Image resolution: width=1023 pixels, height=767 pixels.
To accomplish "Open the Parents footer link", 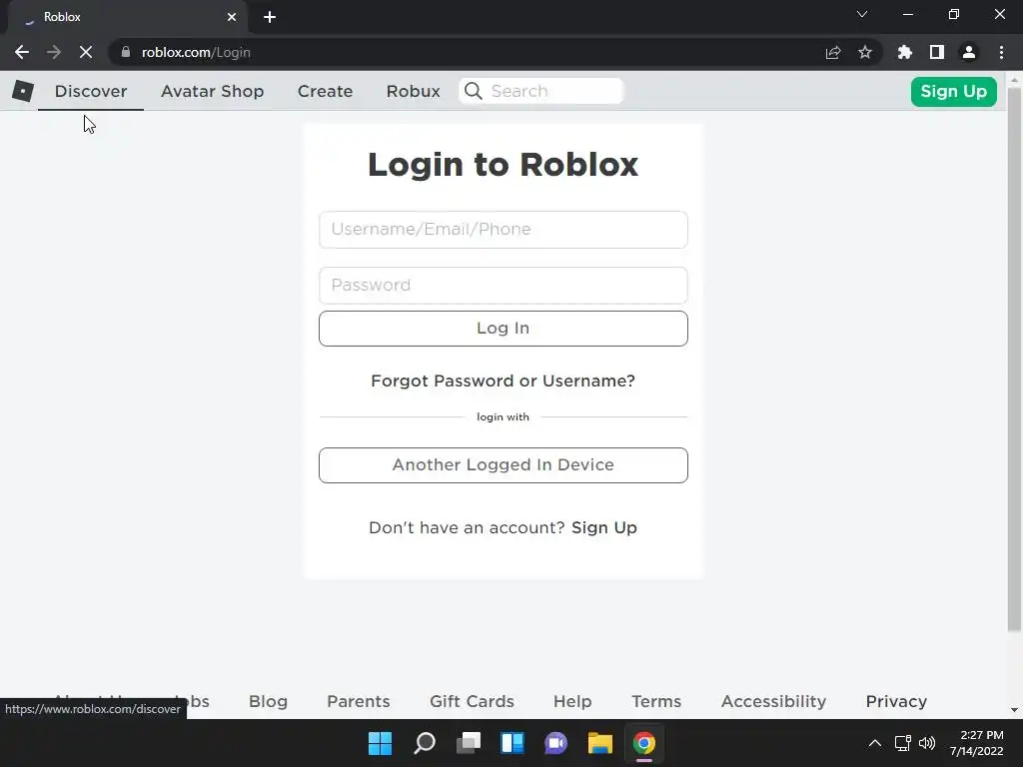I will (x=359, y=701).
